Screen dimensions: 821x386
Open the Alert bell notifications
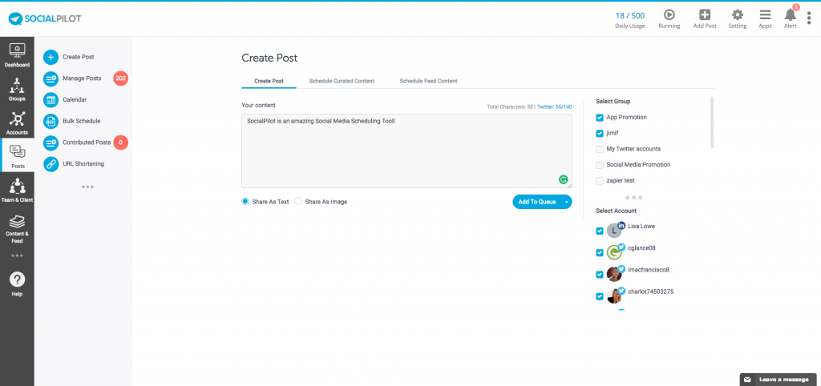790,16
